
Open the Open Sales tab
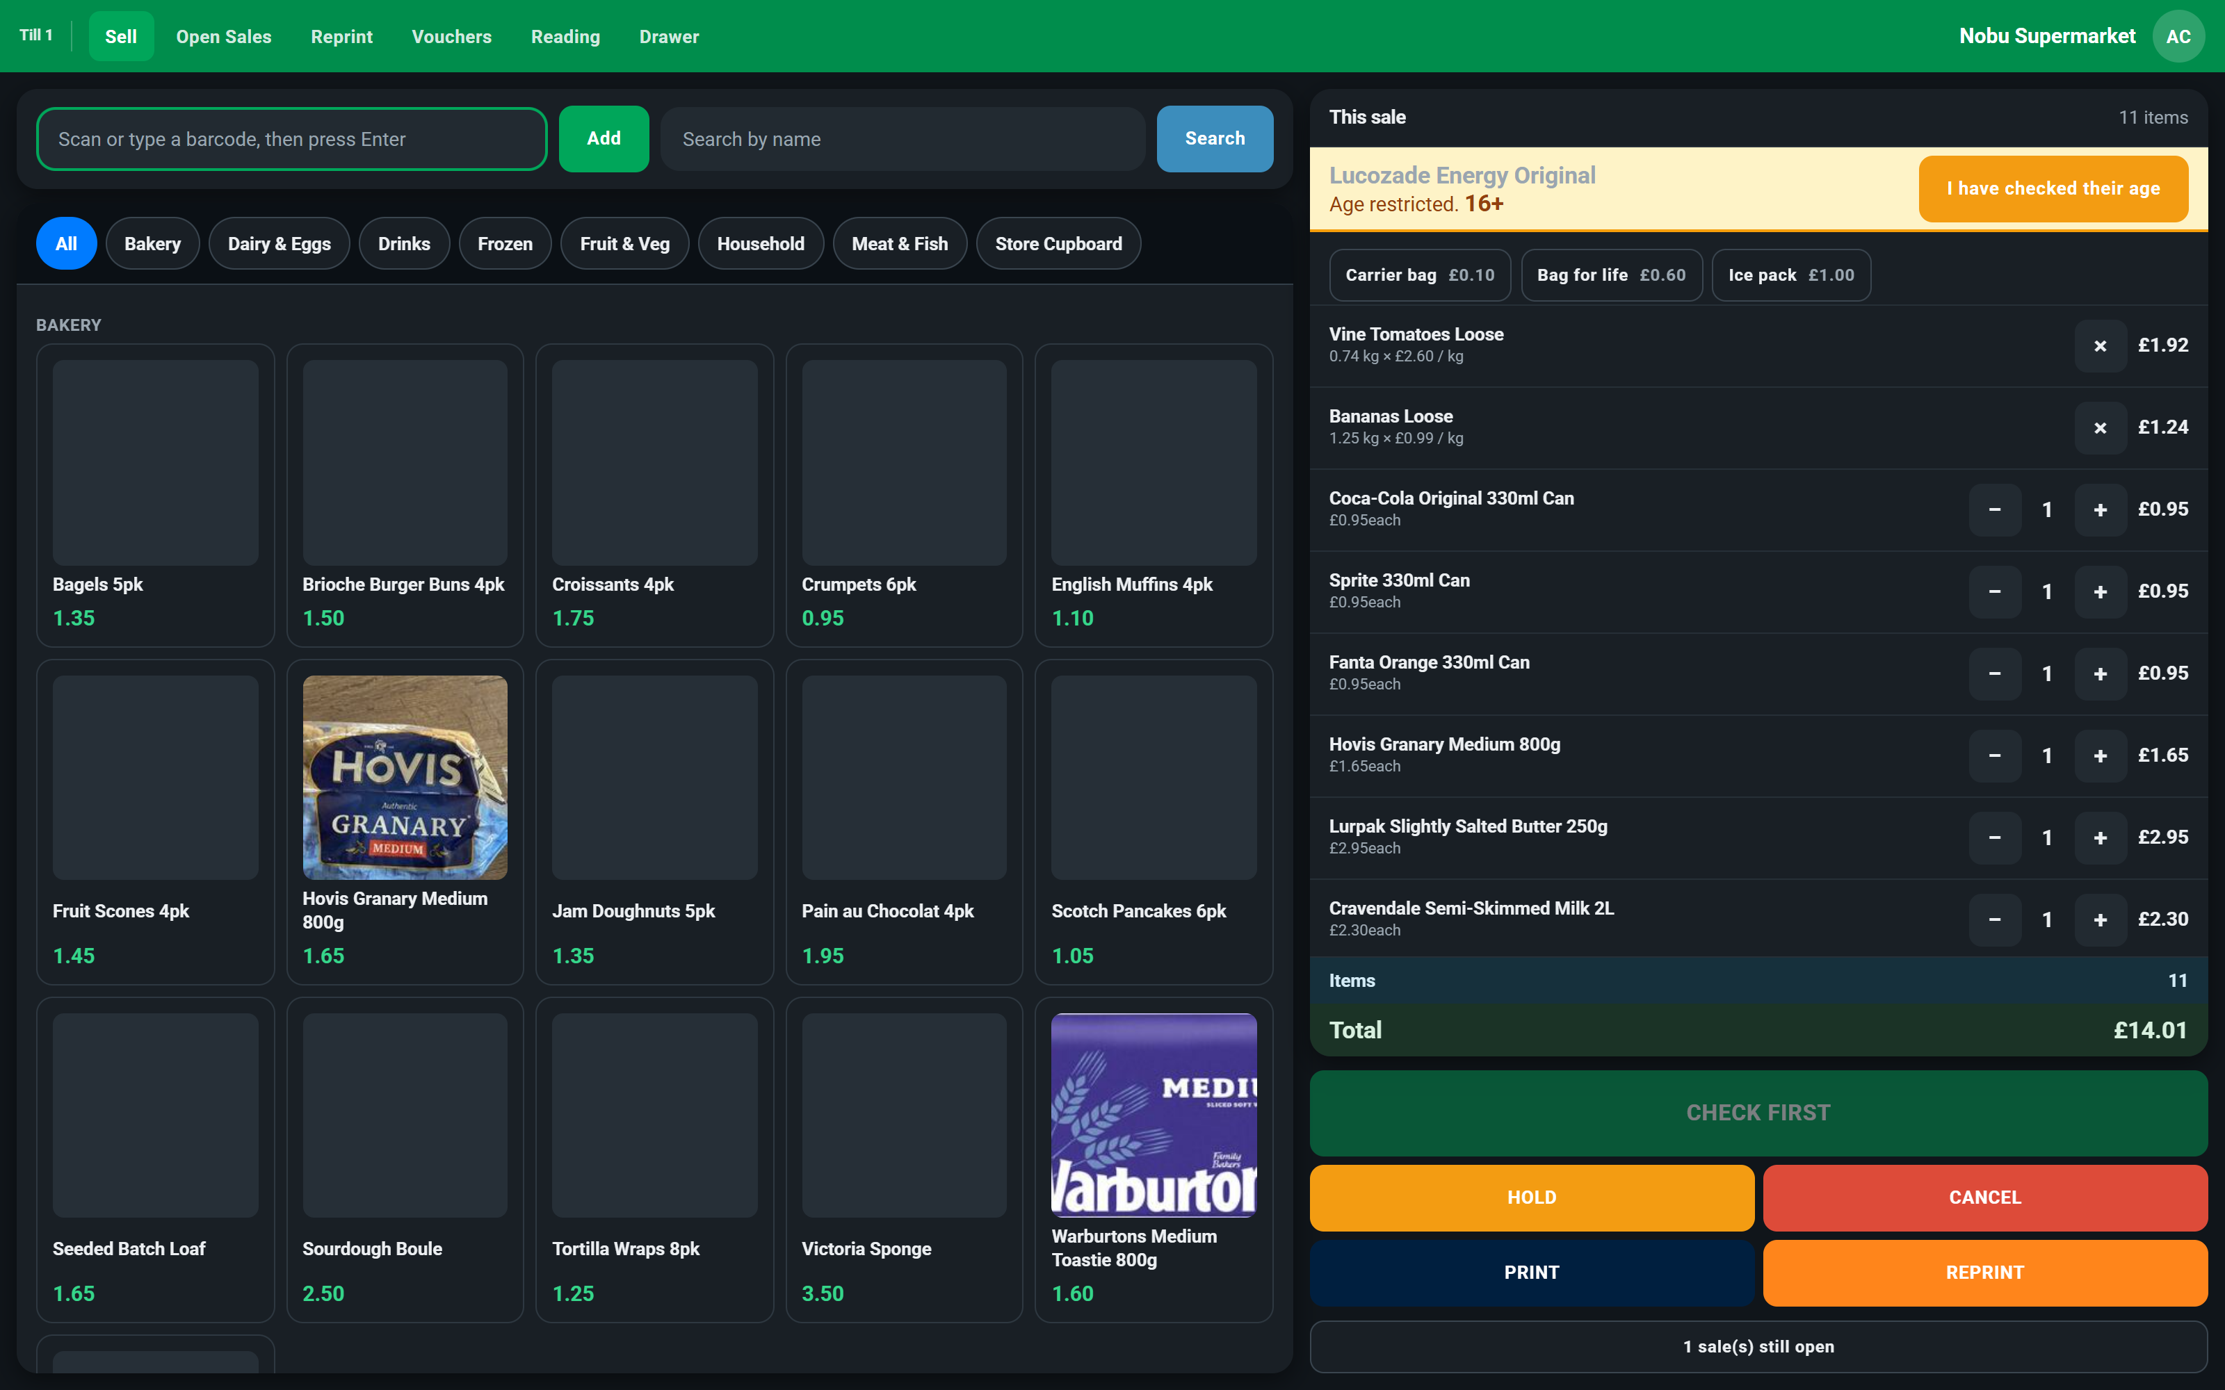tap(223, 37)
